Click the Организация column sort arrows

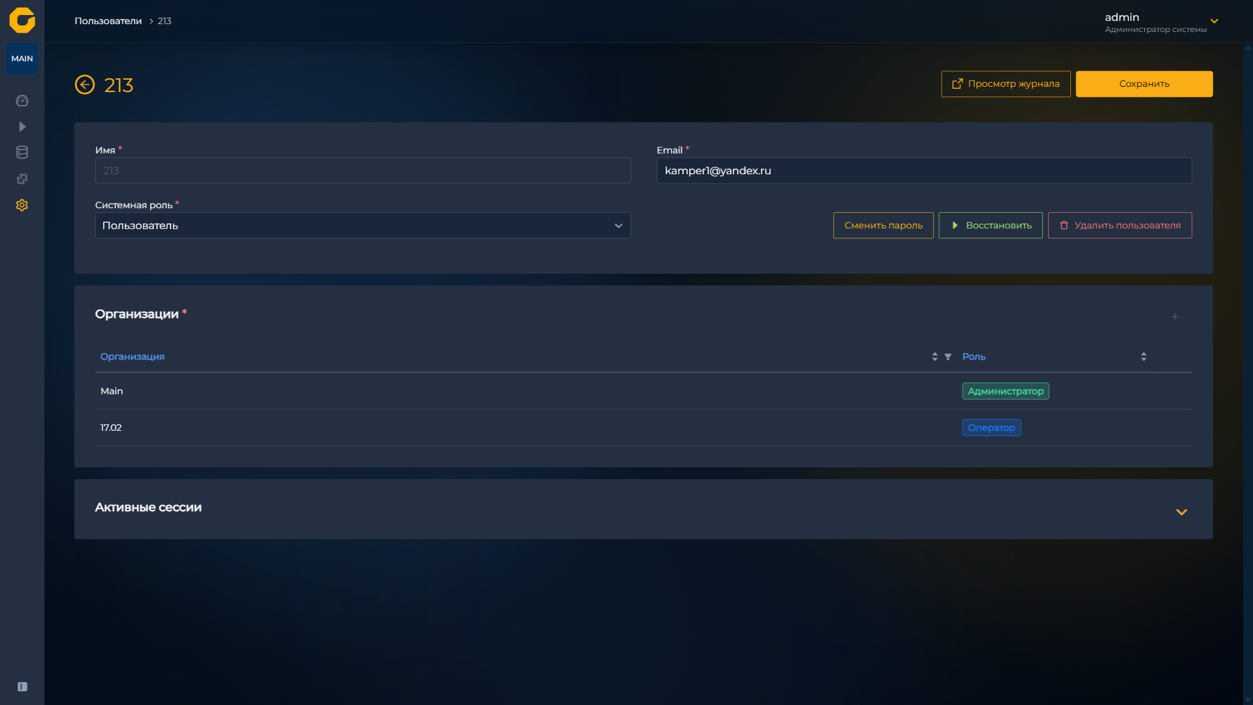click(935, 356)
